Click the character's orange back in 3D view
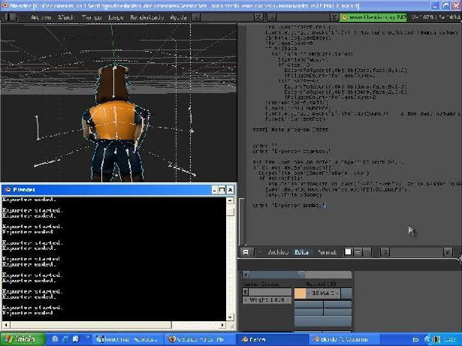Screen dimensions: 462x346 coord(113,119)
